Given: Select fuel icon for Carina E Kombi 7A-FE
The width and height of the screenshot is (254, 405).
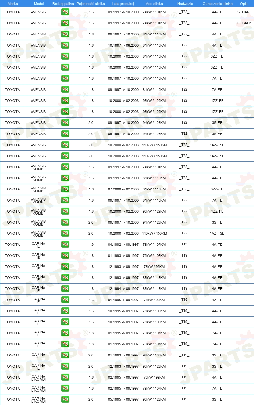Looking at the screenshot, I should (x=65, y=388).
